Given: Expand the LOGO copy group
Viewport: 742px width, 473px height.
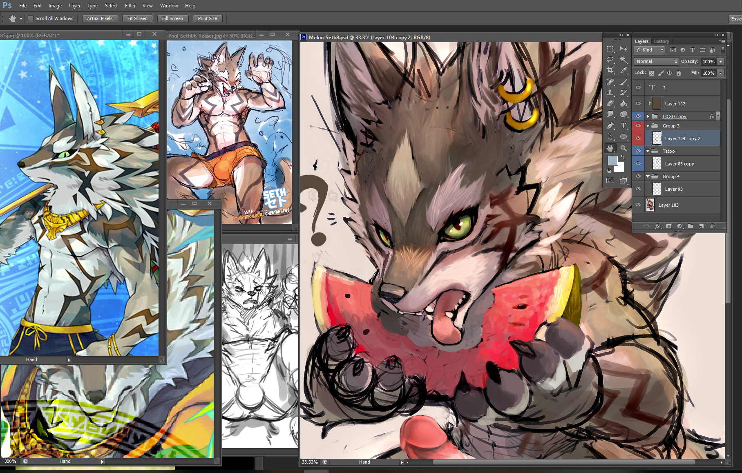Looking at the screenshot, I should point(648,116).
